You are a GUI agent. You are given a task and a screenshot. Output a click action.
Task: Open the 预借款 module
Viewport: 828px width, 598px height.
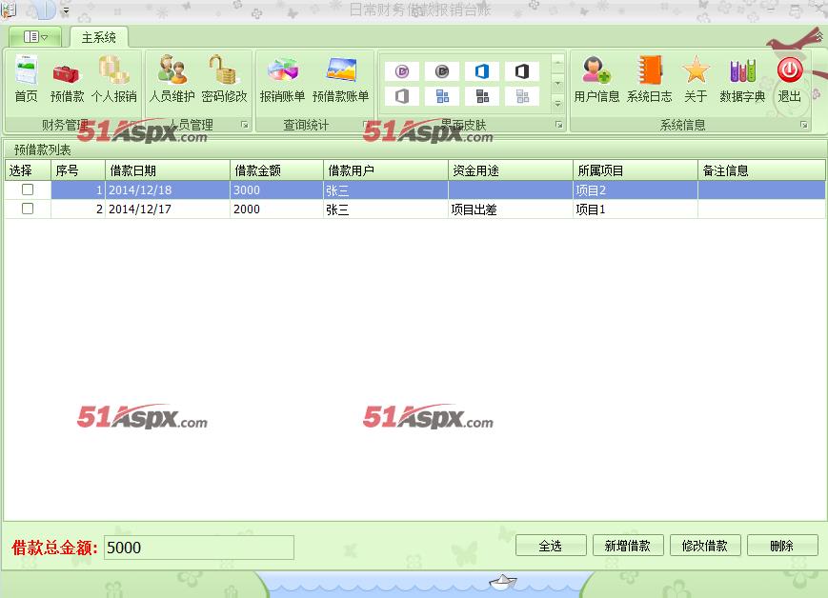[67, 79]
